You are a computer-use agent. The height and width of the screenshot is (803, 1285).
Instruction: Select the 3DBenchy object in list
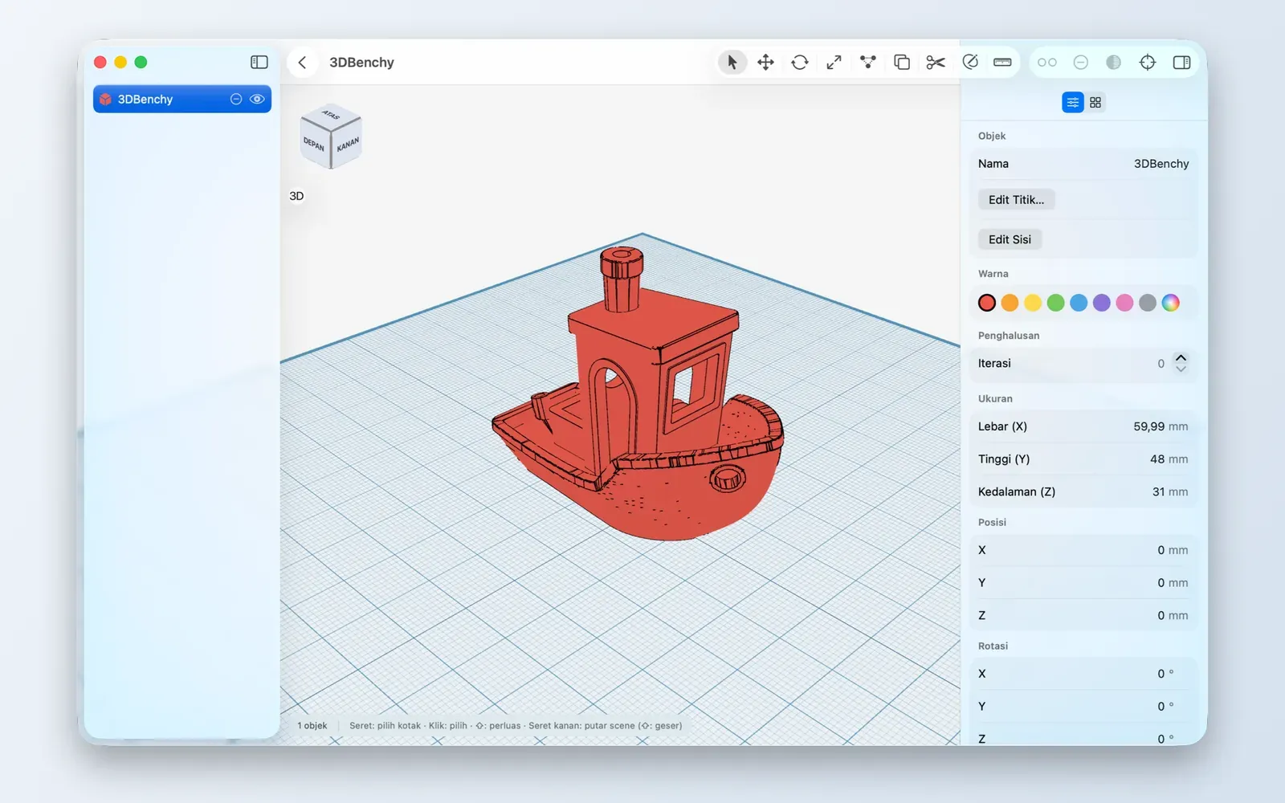tap(182, 99)
